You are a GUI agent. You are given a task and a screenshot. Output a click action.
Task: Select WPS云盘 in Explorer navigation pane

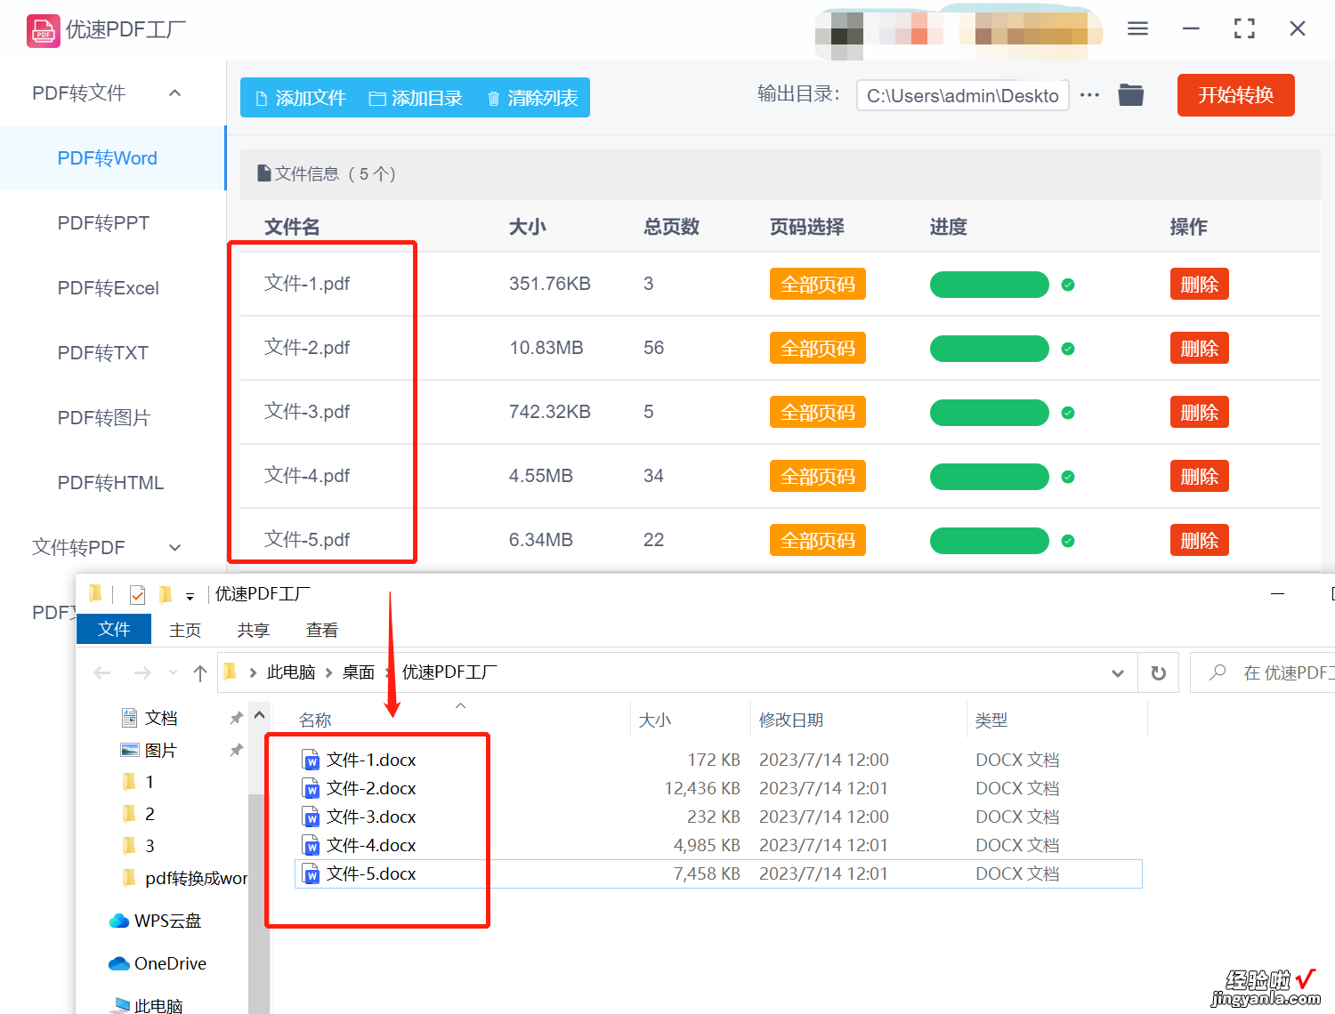click(155, 921)
